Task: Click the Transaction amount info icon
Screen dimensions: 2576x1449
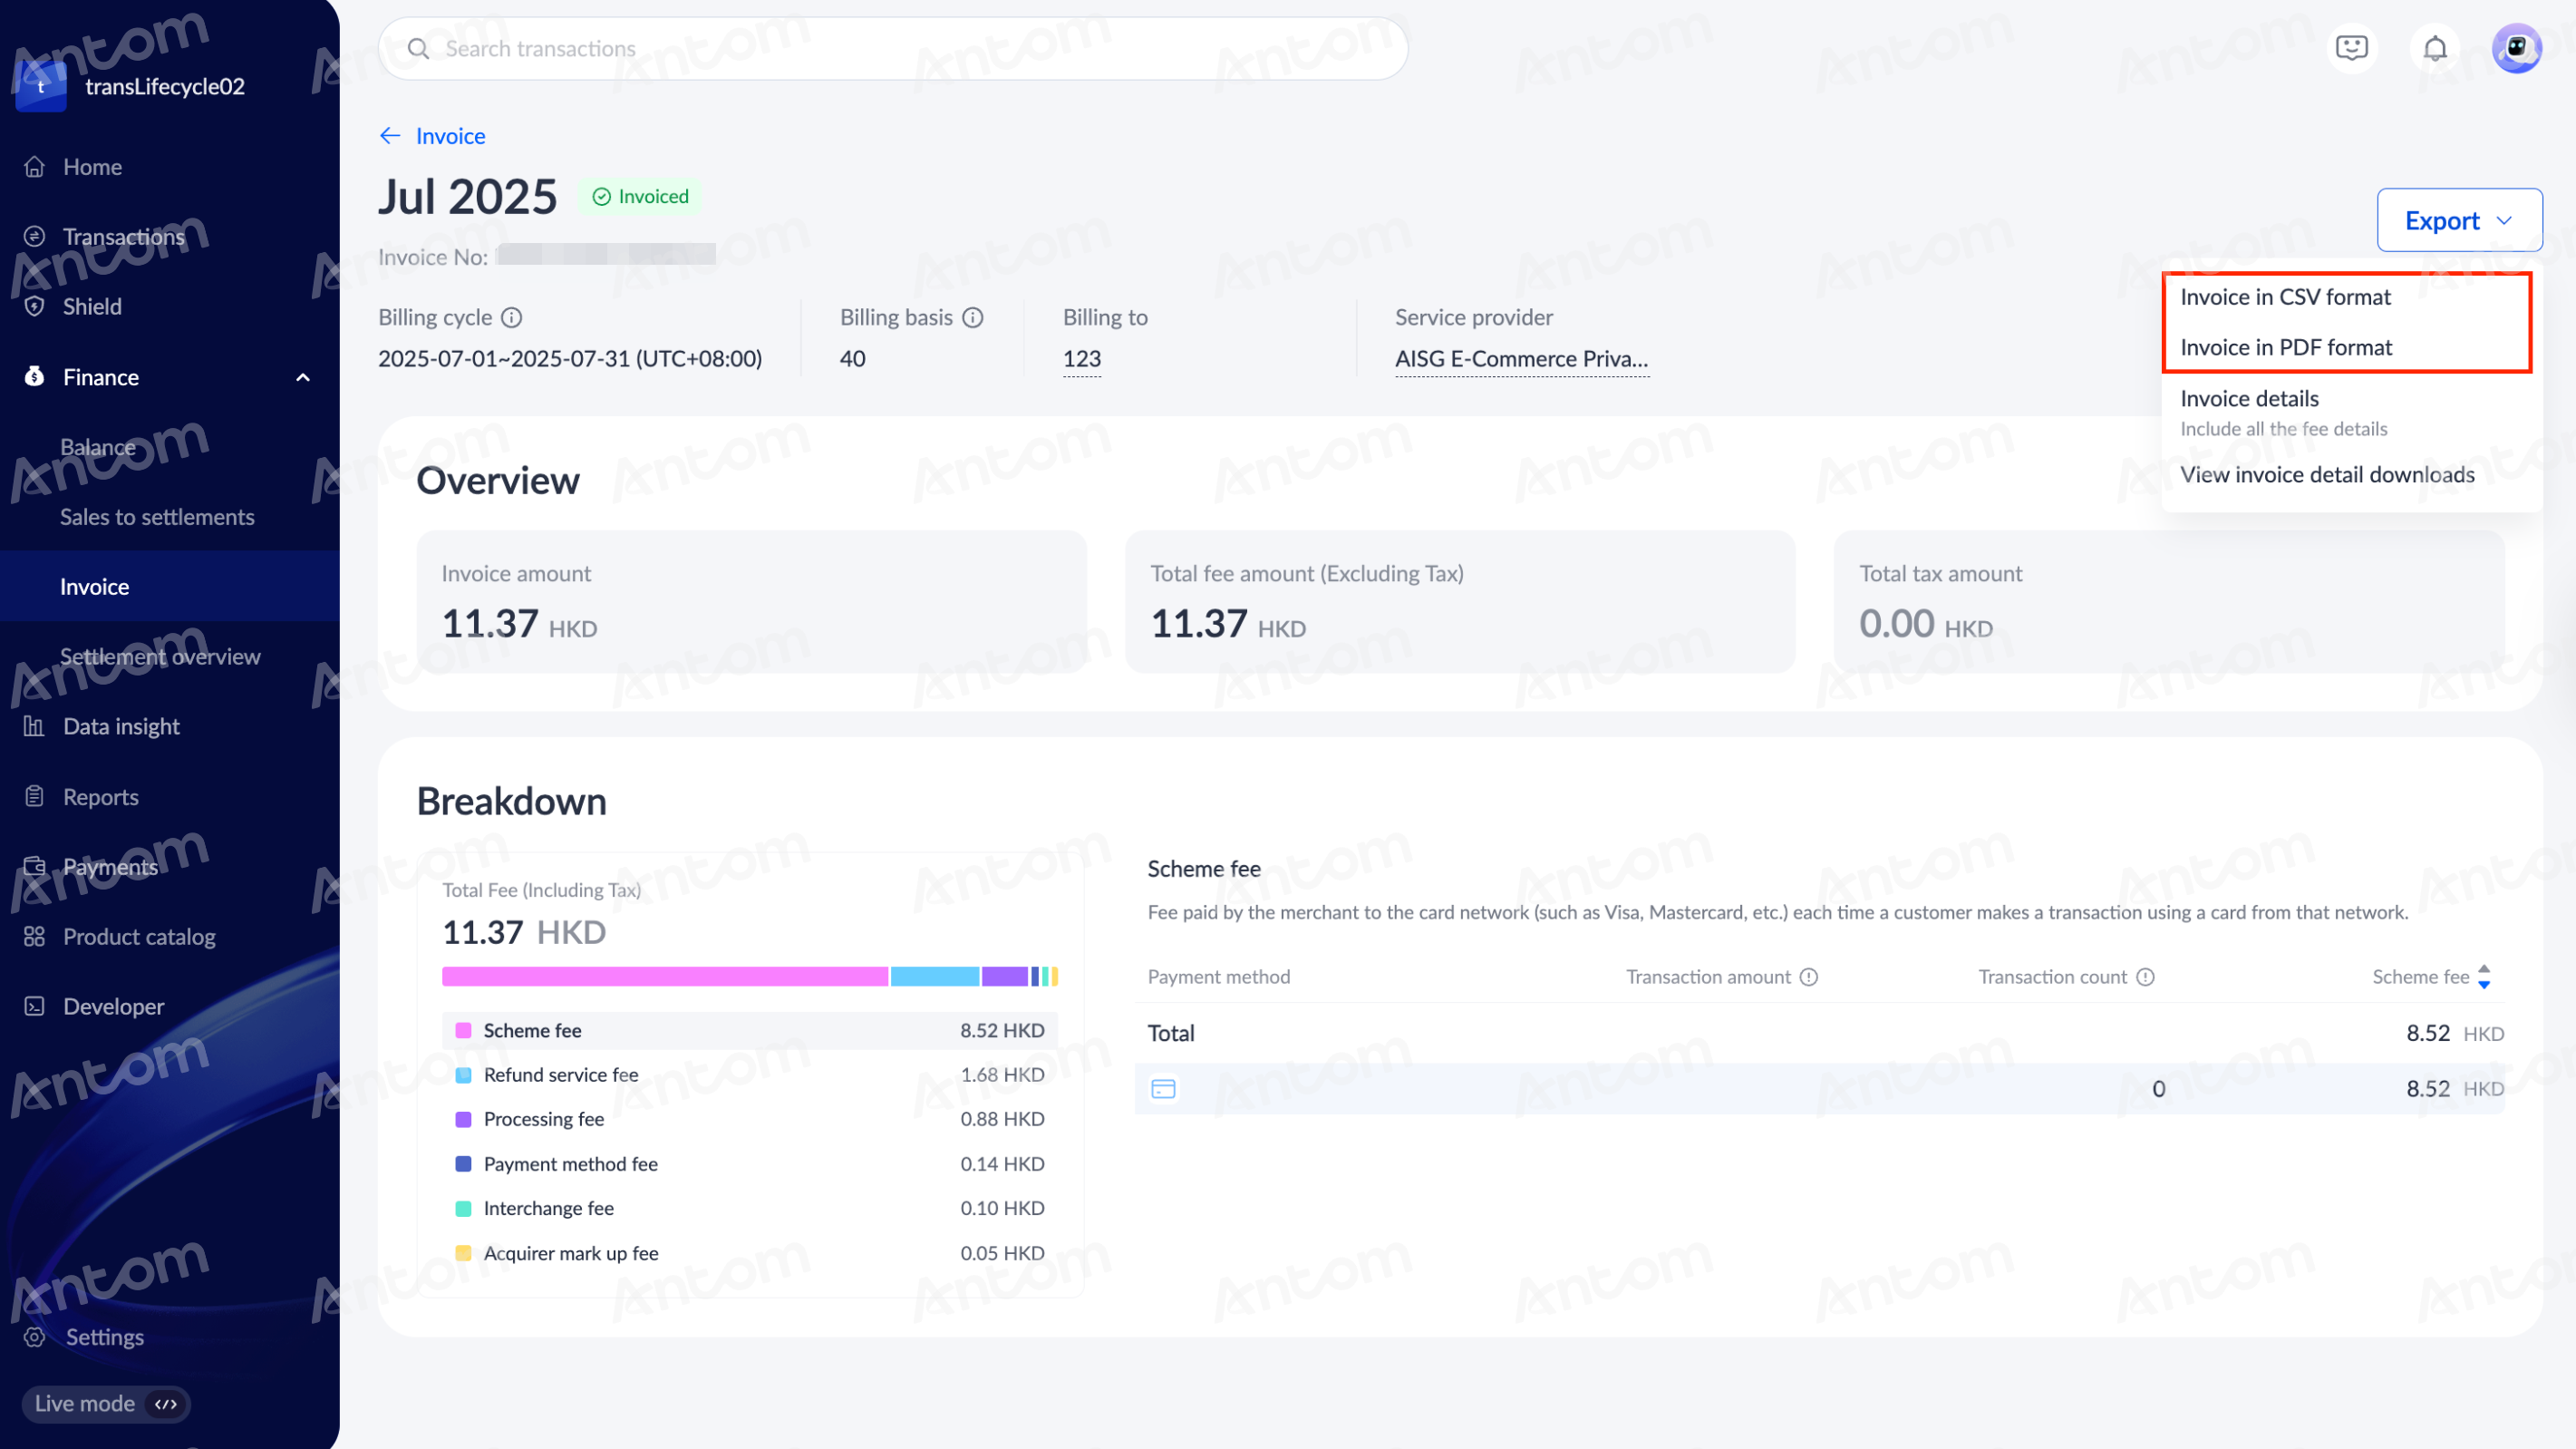Action: point(1809,977)
